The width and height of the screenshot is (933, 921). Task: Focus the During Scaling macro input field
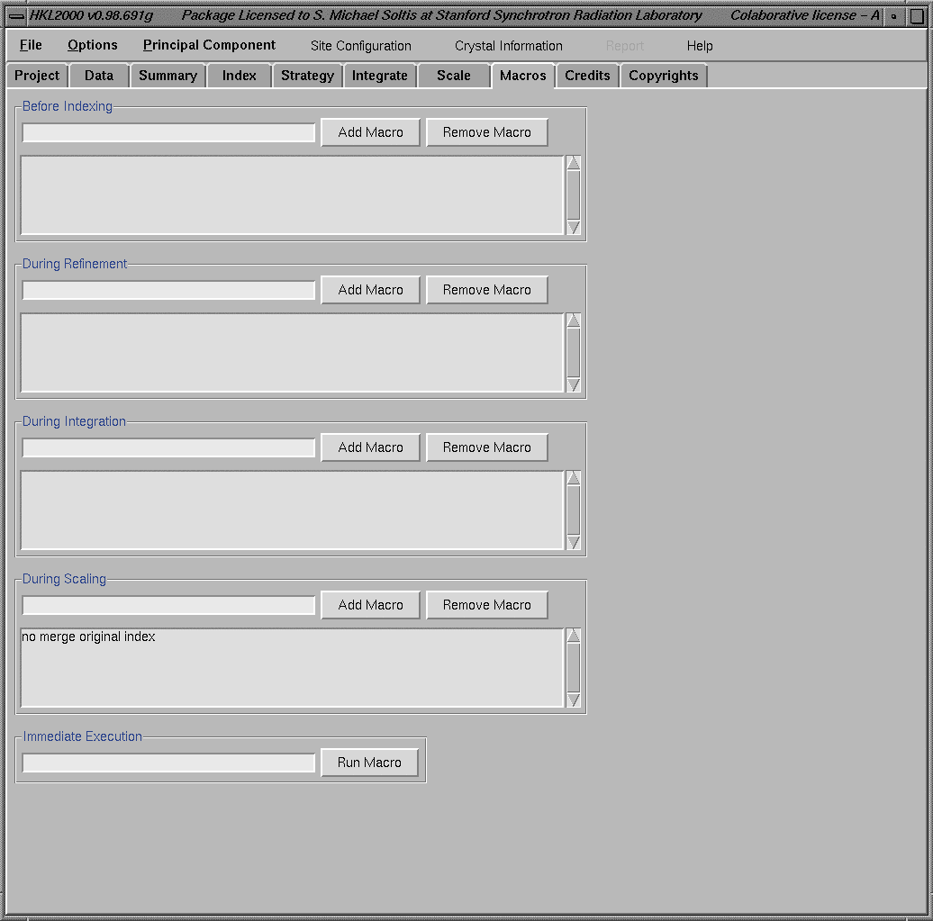(x=168, y=606)
